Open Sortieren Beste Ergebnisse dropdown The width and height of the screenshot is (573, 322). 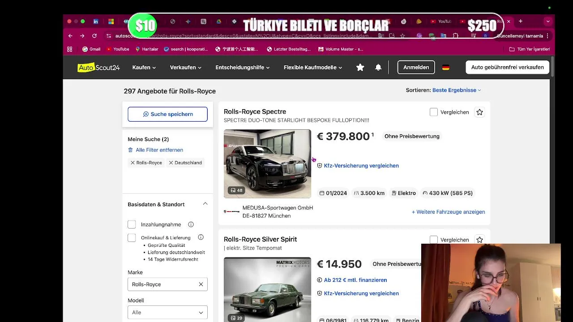(x=457, y=90)
